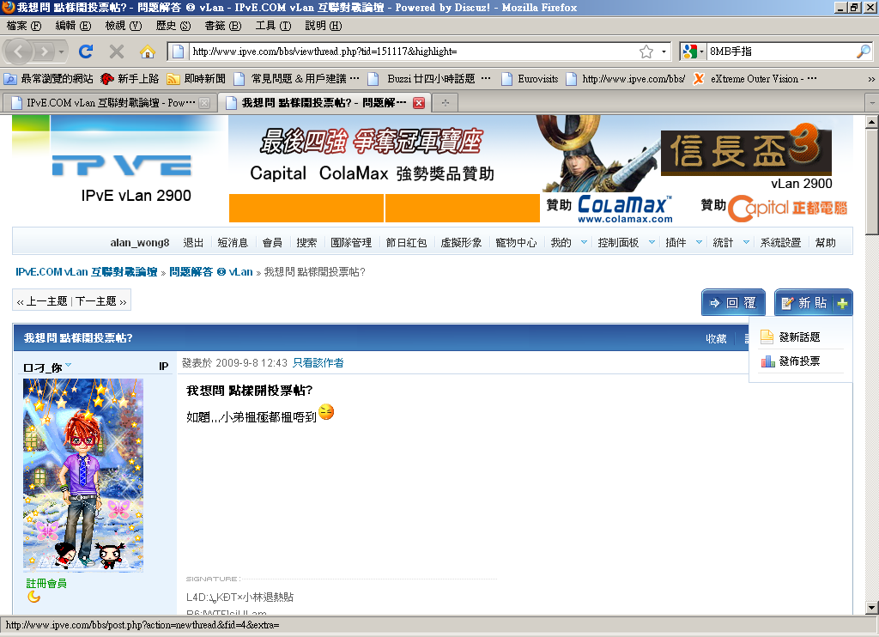Click the Google search engine icon

[688, 52]
